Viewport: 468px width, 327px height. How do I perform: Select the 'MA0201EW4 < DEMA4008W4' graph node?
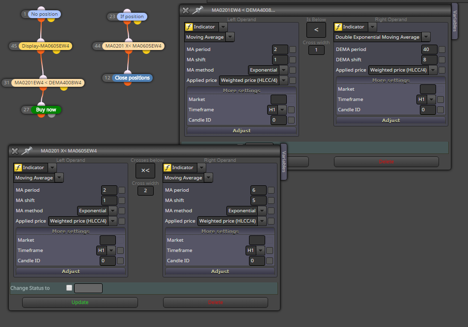[x=48, y=82]
